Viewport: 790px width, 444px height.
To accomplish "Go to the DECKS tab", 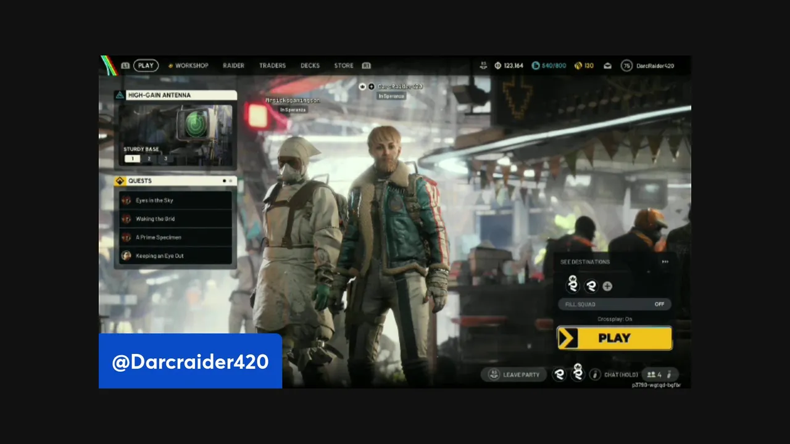I will 310,65.
